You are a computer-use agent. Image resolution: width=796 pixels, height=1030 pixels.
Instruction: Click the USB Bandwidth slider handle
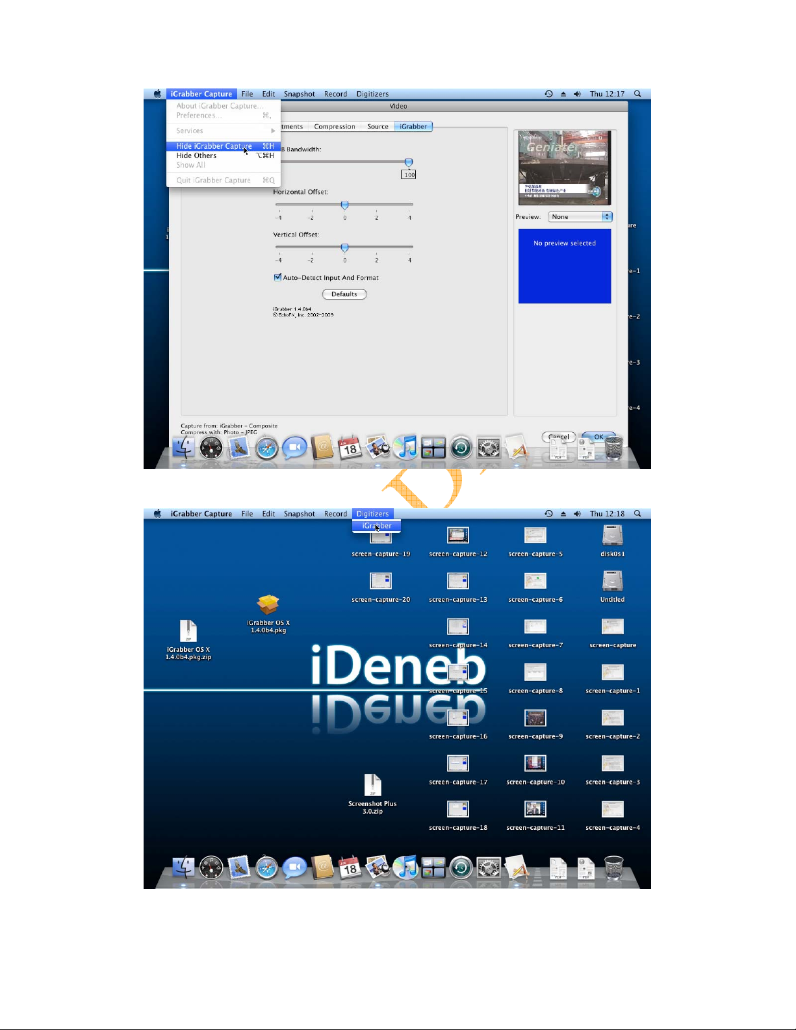point(409,162)
